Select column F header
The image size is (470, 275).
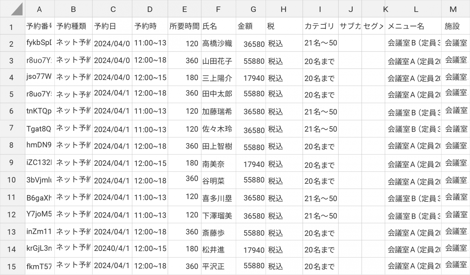(218, 9)
